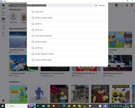Expand the Continue section chevron

(20, 82)
